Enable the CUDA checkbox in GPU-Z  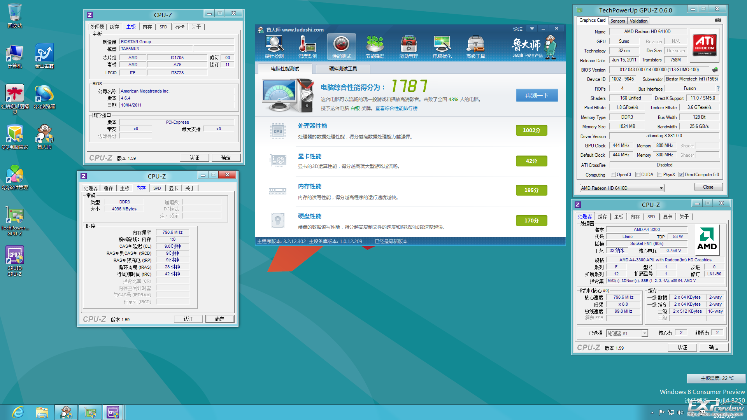(638, 175)
